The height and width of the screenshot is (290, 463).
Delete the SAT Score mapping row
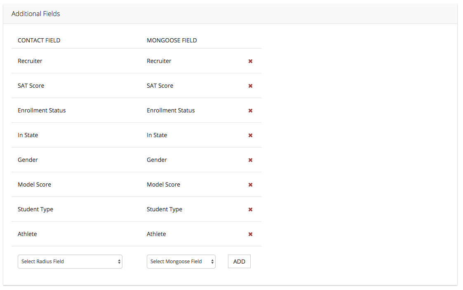tap(250, 86)
